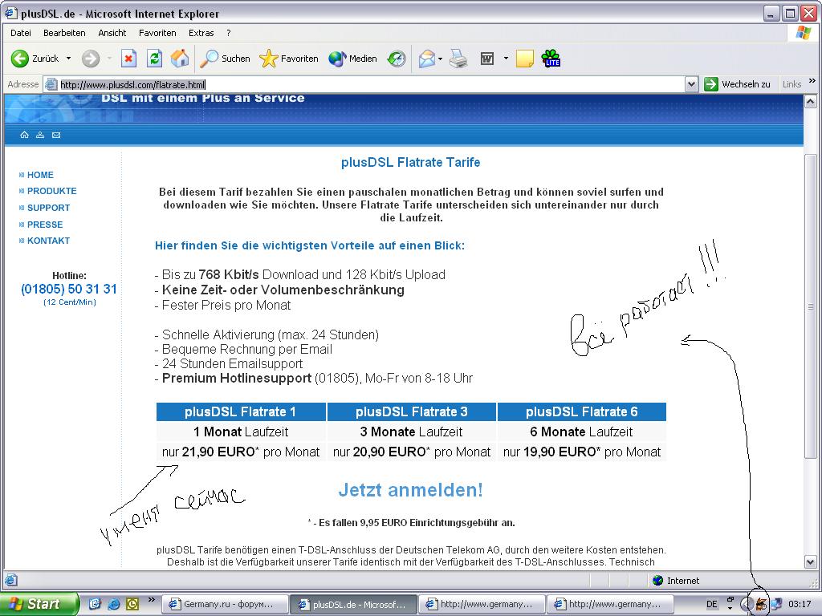Click the sitemap icon in blue bar

40,135
